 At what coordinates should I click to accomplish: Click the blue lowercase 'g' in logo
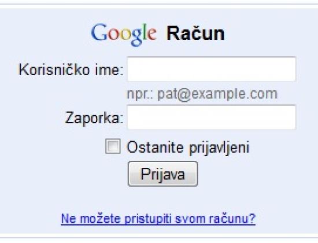pyautogui.click(x=136, y=38)
